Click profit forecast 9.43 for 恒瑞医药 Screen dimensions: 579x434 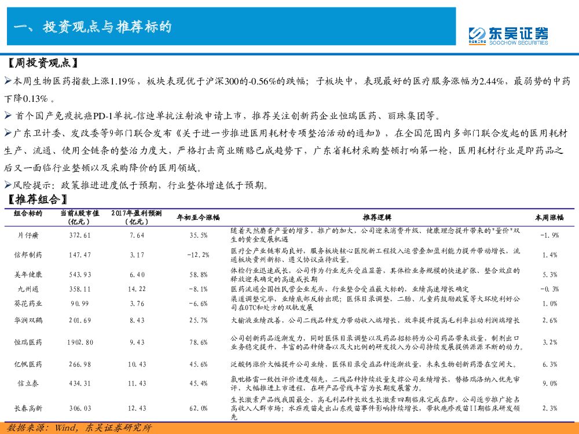[x=137, y=342]
